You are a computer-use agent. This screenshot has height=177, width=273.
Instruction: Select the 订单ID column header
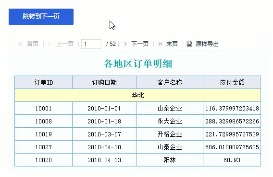(44, 82)
